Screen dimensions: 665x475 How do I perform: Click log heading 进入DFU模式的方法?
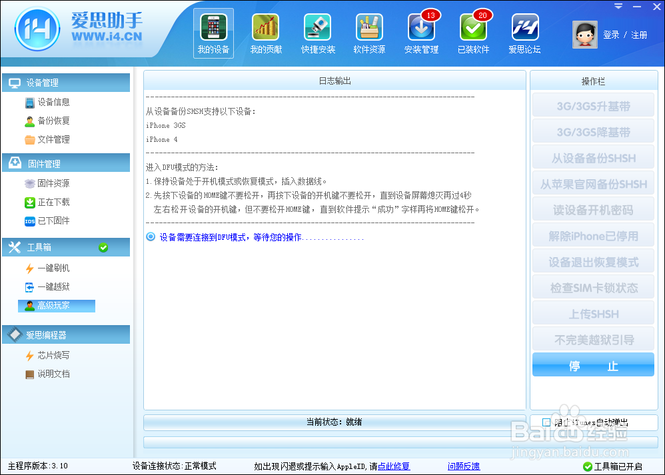(182, 167)
